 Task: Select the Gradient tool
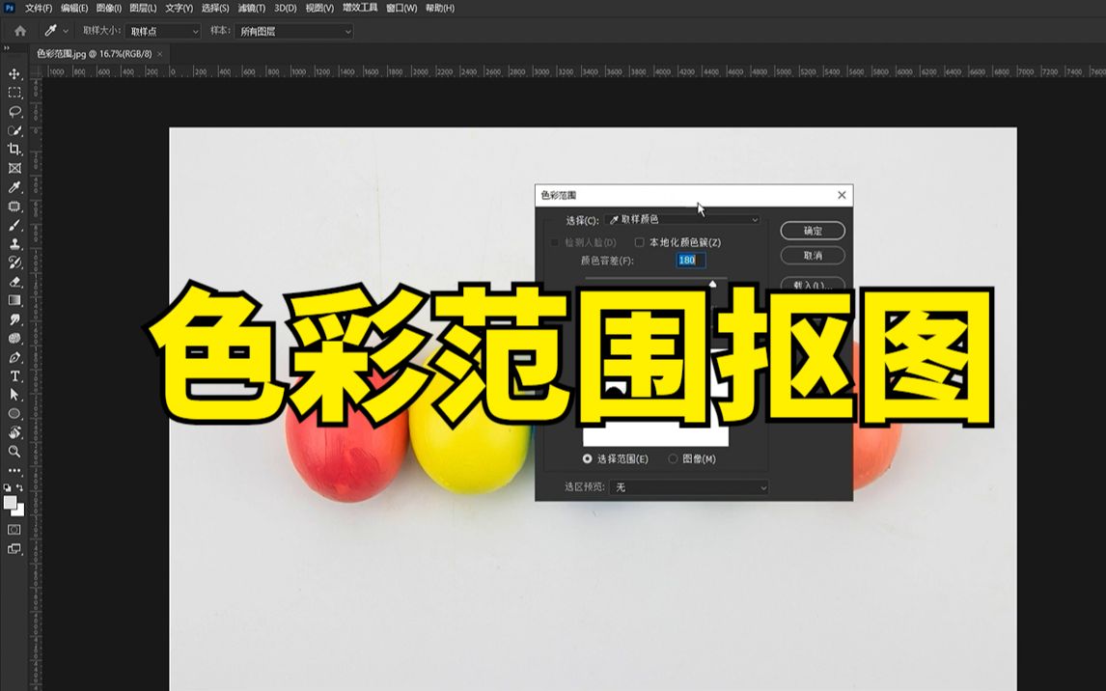point(14,301)
